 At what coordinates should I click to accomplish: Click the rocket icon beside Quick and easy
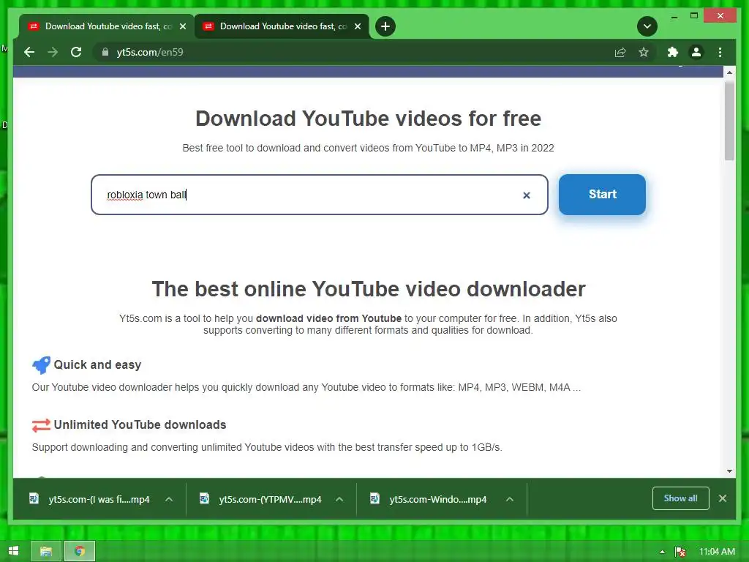point(41,365)
